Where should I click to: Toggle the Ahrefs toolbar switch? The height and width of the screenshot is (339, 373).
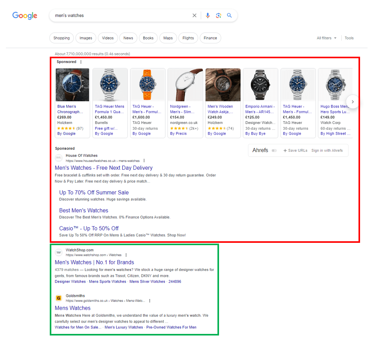click(274, 151)
